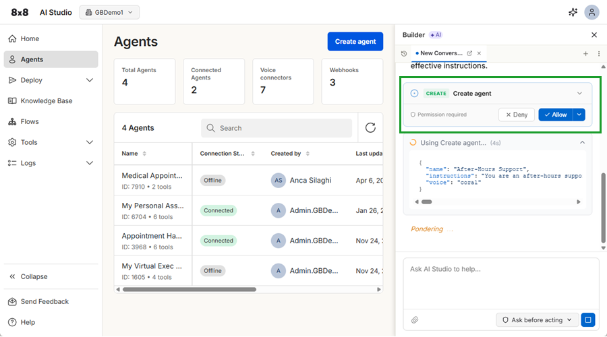
Task: Stop the running AI response
Action: point(587,320)
